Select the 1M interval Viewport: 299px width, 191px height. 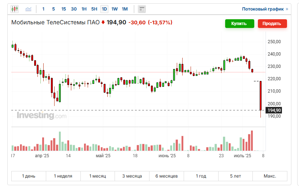pyautogui.click(x=125, y=9)
